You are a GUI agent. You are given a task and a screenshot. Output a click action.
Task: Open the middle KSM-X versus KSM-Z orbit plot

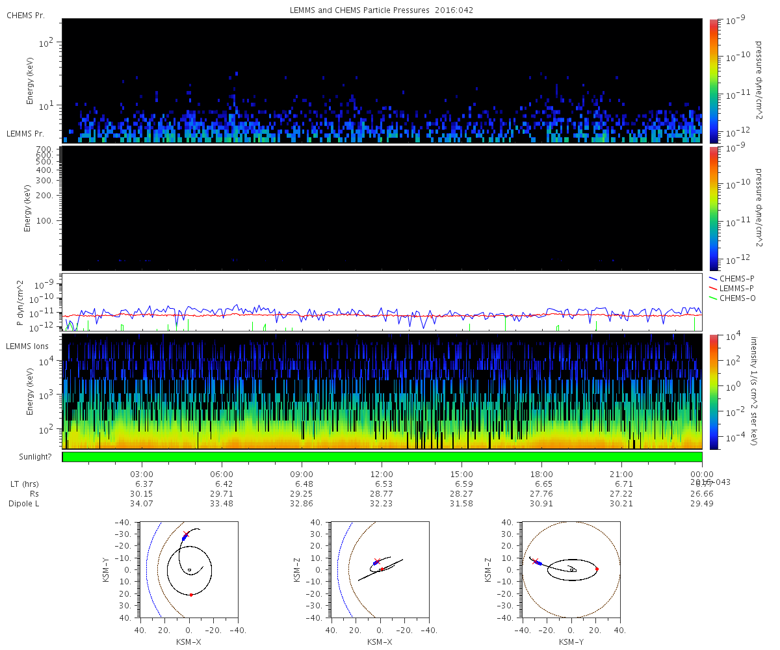380,569
